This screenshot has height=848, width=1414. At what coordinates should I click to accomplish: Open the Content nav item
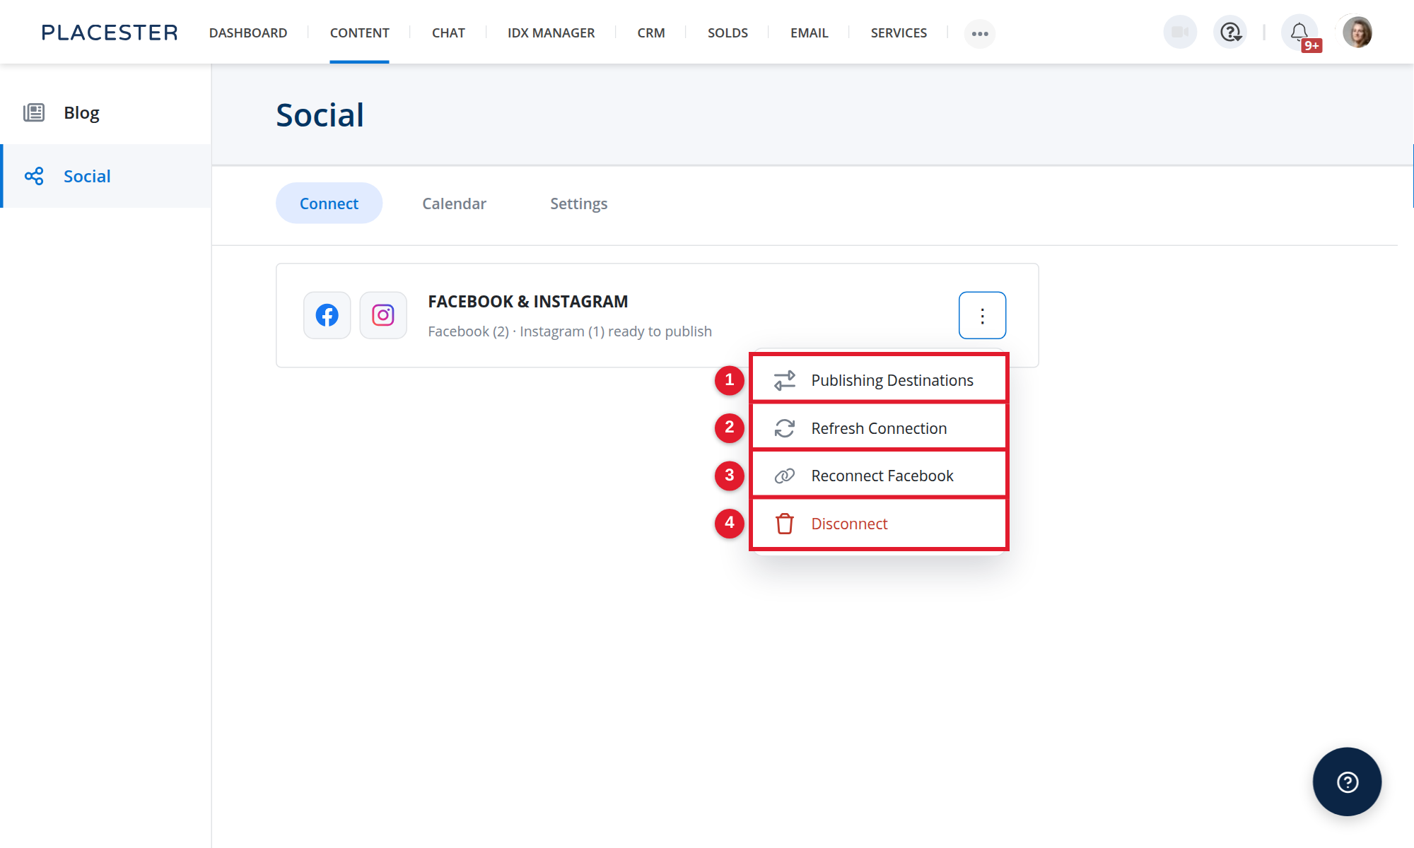pos(359,33)
